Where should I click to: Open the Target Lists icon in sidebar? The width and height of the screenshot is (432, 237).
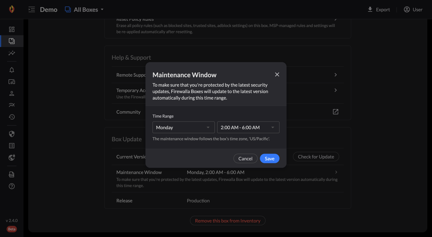click(x=12, y=146)
